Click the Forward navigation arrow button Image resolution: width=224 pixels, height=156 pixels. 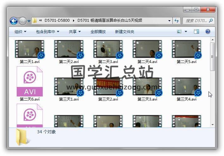tap(22, 21)
